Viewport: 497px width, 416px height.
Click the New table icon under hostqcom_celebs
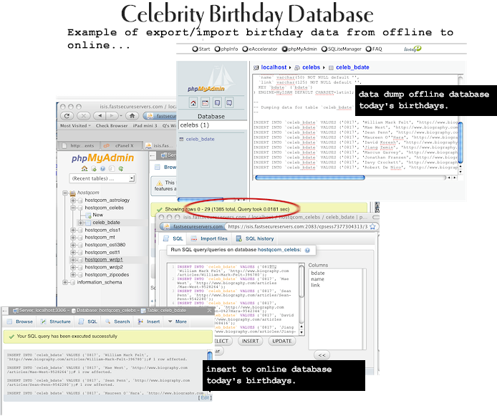pos(88,215)
